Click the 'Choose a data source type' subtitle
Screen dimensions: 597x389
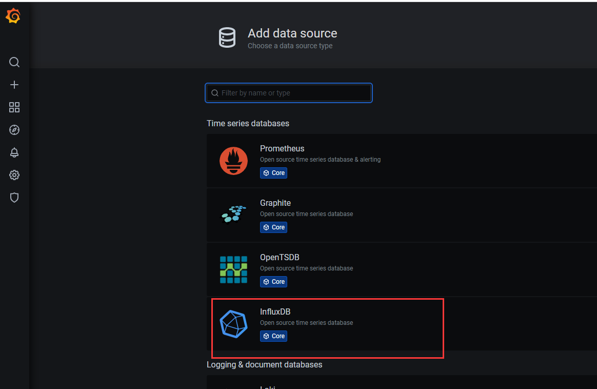click(x=290, y=46)
